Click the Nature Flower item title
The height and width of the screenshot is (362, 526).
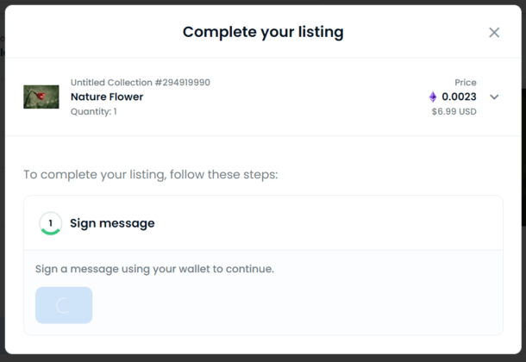(x=107, y=97)
